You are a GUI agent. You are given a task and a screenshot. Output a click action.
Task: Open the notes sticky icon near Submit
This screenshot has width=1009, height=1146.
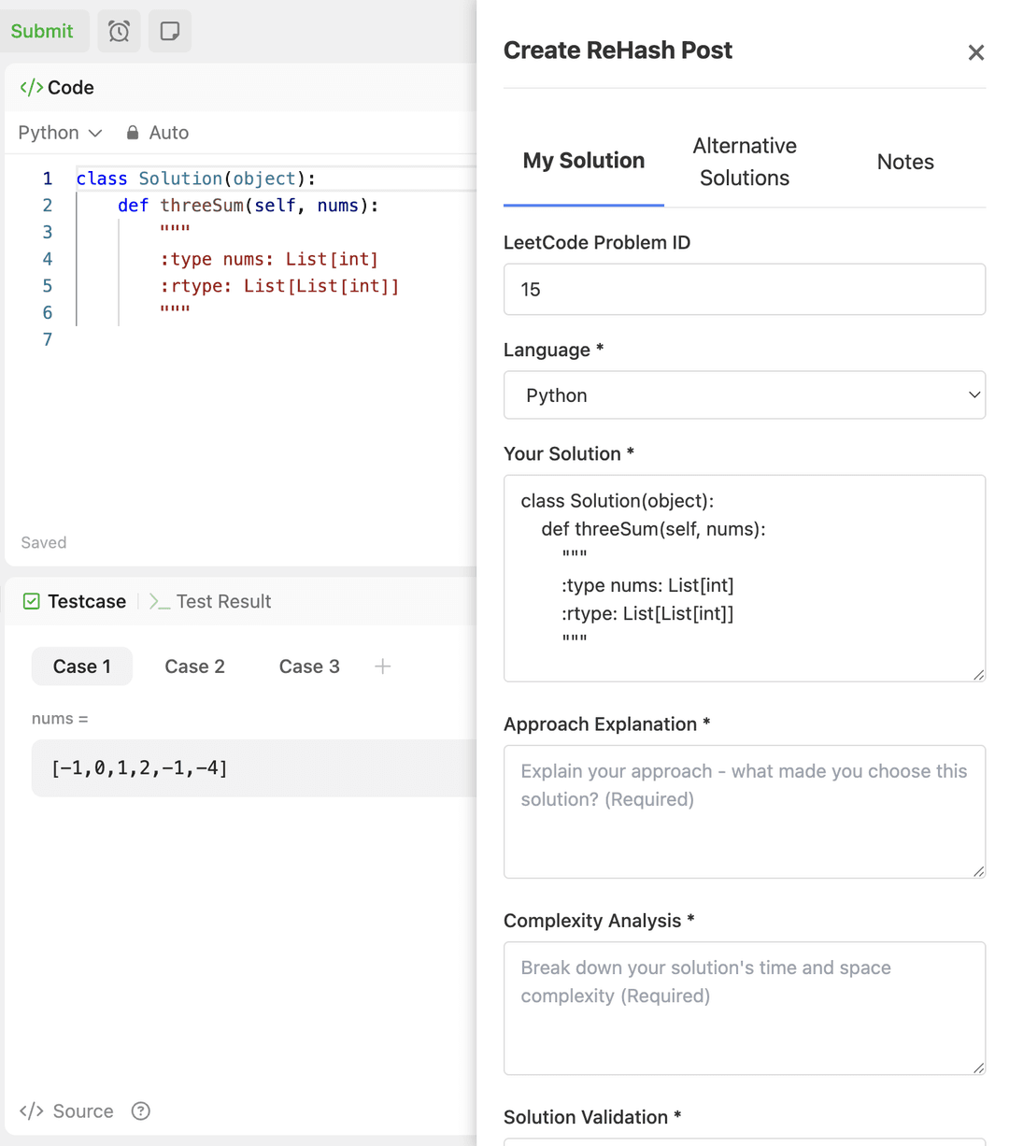pos(169,31)
